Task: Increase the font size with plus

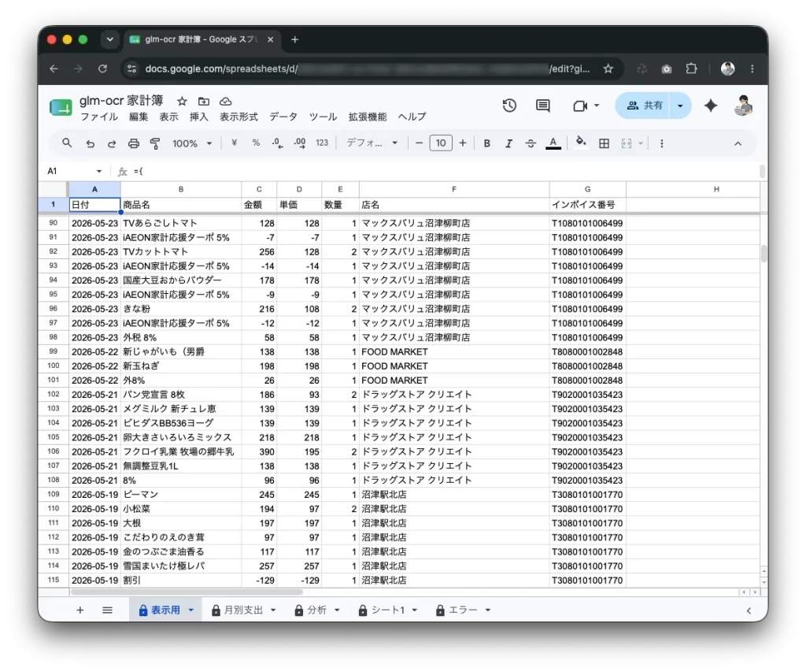Action: point(463,143)
